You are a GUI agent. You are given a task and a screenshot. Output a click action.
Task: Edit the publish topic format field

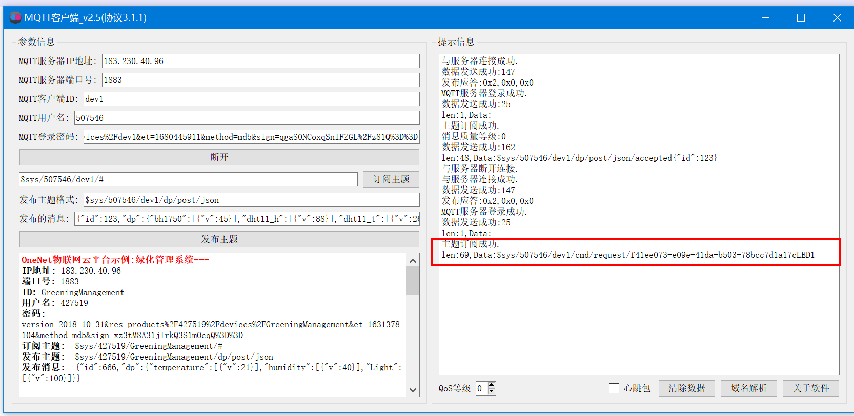click(x=251, y=200)
